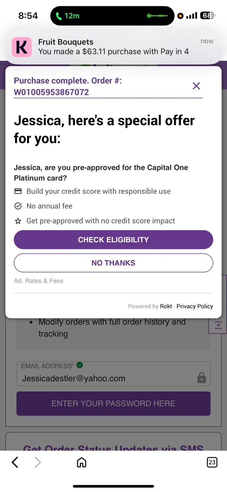Tap the circled checkmark beside No annual fee

click(18, 206)
